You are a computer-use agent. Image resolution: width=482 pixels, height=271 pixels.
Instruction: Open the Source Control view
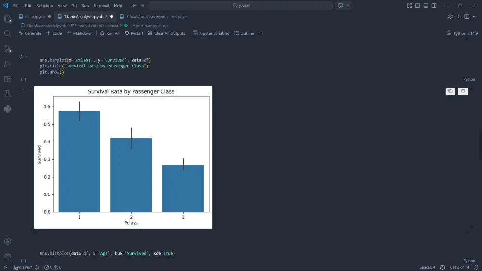[7, 49]
